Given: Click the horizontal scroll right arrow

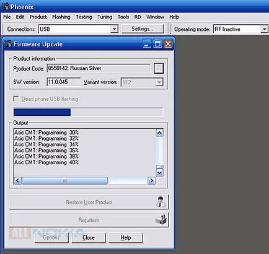Looking at the screenshot, I should click(151, 181).
